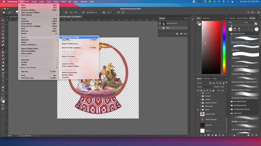This screenshot has width=261, height=146.
Task: Select the Pen tool
Action: [x=3, y=73]
